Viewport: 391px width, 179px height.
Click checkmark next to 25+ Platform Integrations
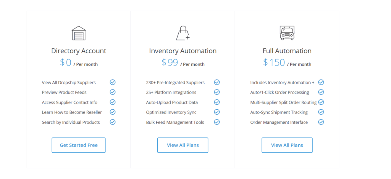[x=217, y=92]
